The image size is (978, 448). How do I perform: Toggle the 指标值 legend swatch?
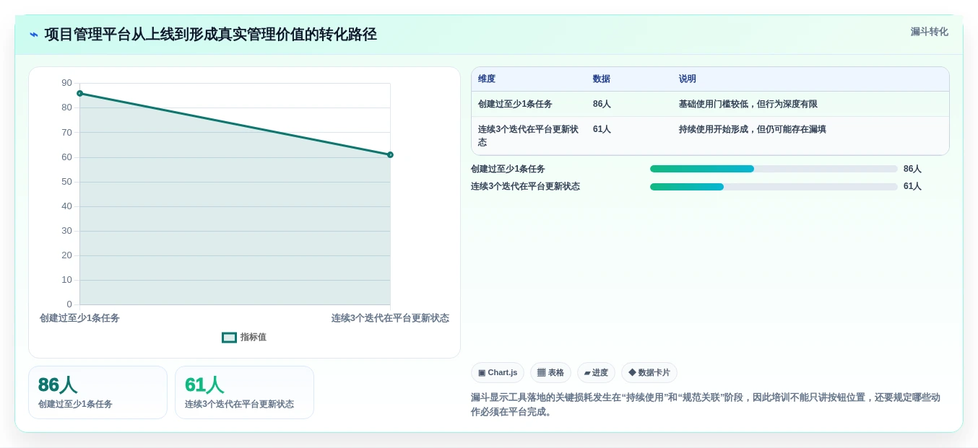point(229,338)
